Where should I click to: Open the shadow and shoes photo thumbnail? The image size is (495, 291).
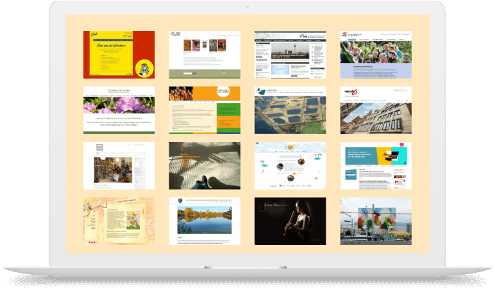[x=204, y=166]
